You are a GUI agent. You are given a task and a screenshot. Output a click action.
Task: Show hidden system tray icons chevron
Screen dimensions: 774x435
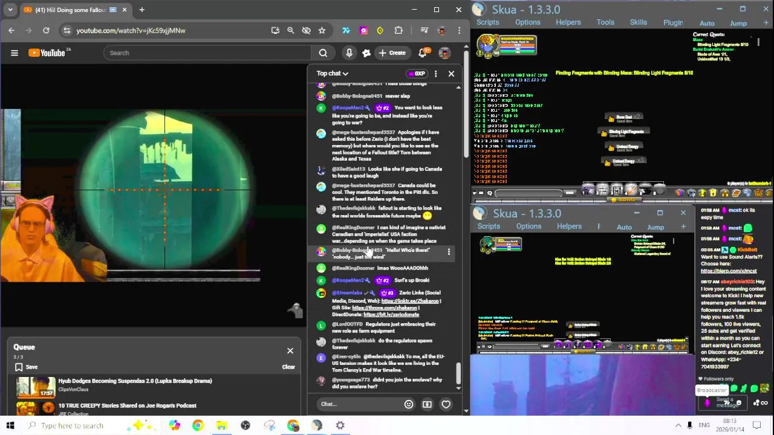tap(678, 425)
